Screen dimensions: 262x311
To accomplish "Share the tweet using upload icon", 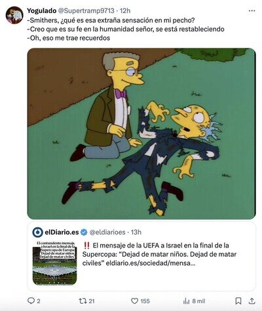I will pyautogui.click(x=252, y=301).
